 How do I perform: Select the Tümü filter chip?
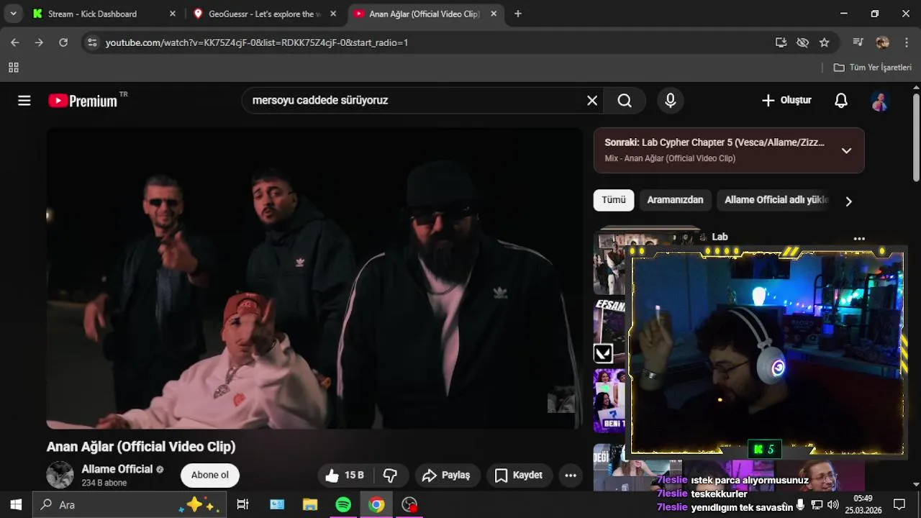614,200
